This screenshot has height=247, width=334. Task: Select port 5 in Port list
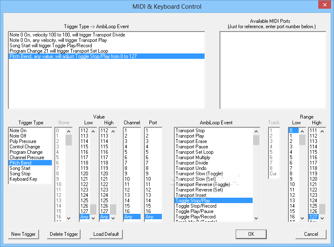tap(153, 152)
